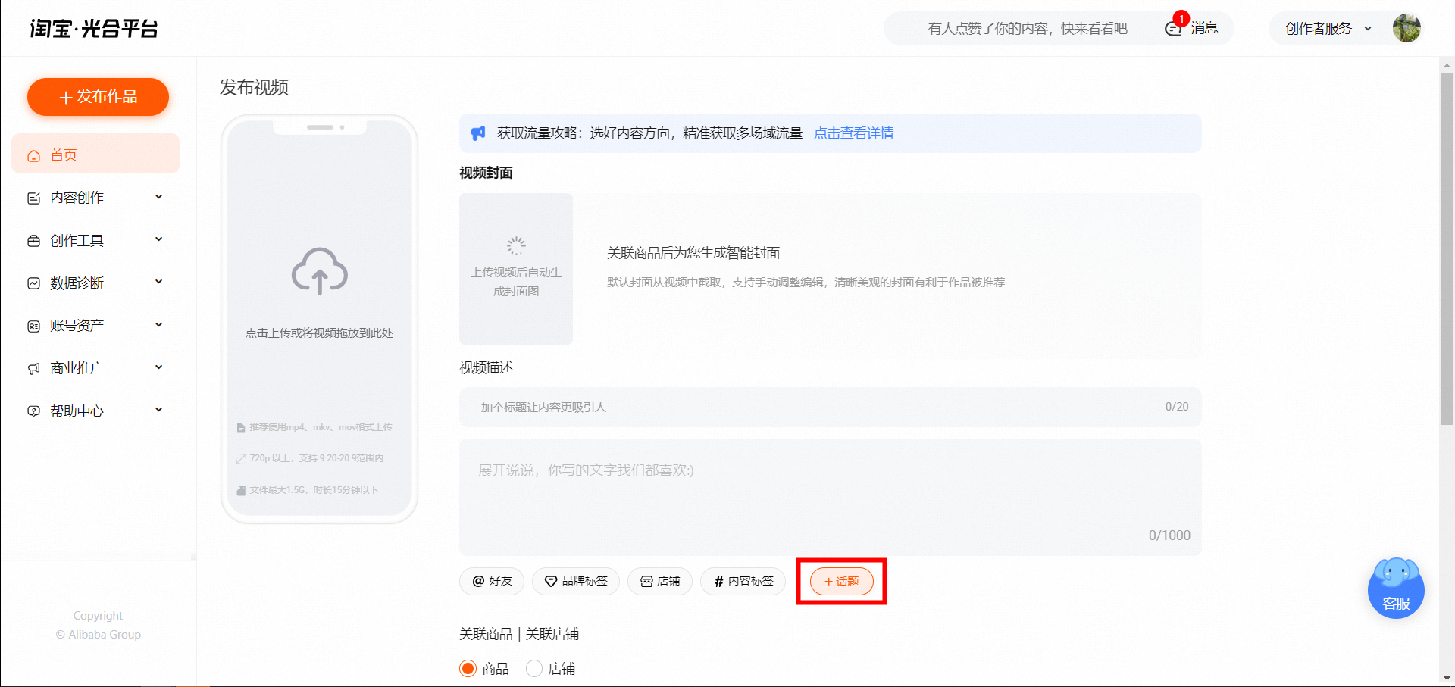Open the 数据诊断 menu item
This screenshot has width=1455, height=687.
coord(95,283)
